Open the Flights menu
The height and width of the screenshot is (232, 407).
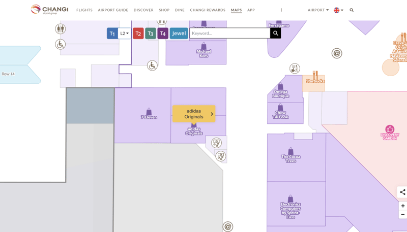(84, 10)
